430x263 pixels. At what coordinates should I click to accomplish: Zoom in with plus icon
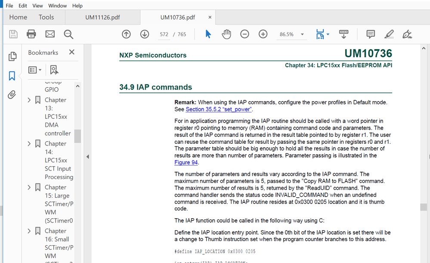click(x=263, y=34)
